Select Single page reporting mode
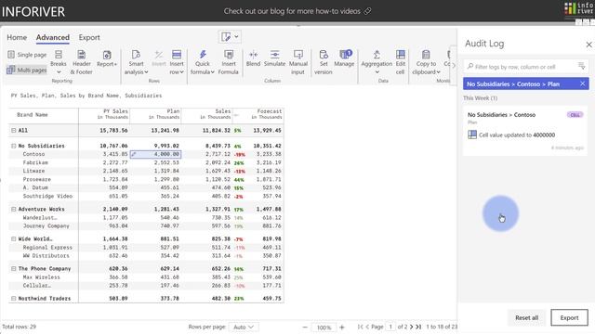The height and width of the screenshot is (334, 595). 27,55
